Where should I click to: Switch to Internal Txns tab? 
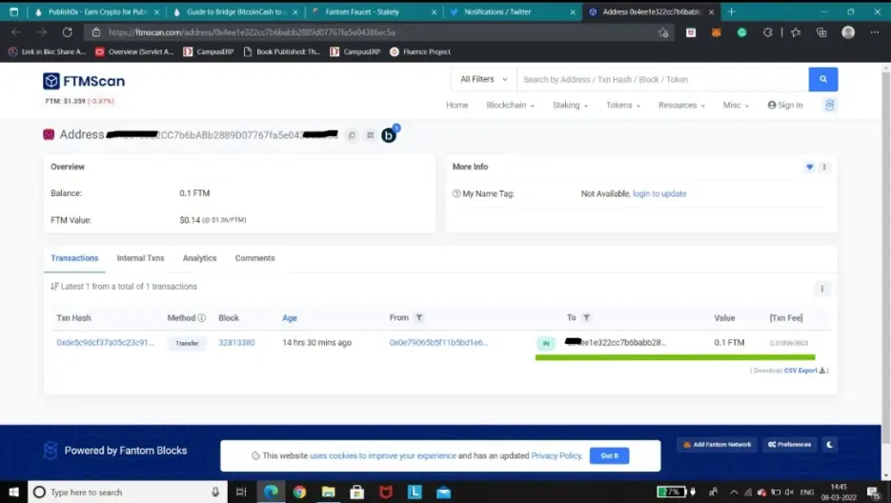click(140, 258)
